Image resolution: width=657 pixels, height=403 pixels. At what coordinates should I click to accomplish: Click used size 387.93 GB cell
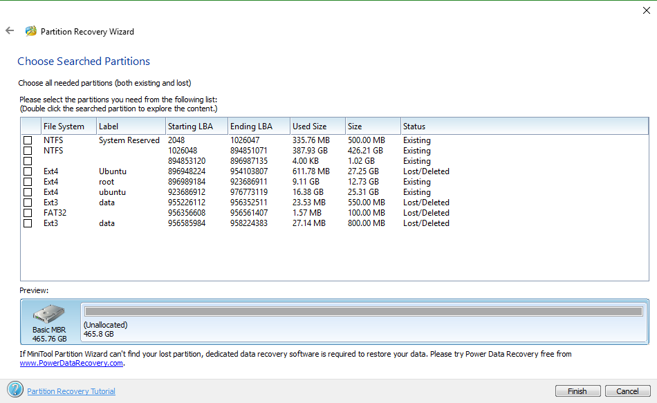click(310, 151)
